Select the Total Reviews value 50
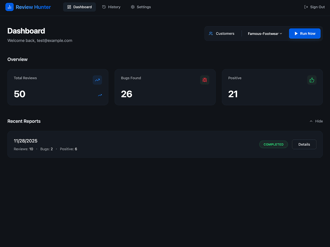Viewport: 330px width, 247px height. pyautogui.click(x=20, y=94)
